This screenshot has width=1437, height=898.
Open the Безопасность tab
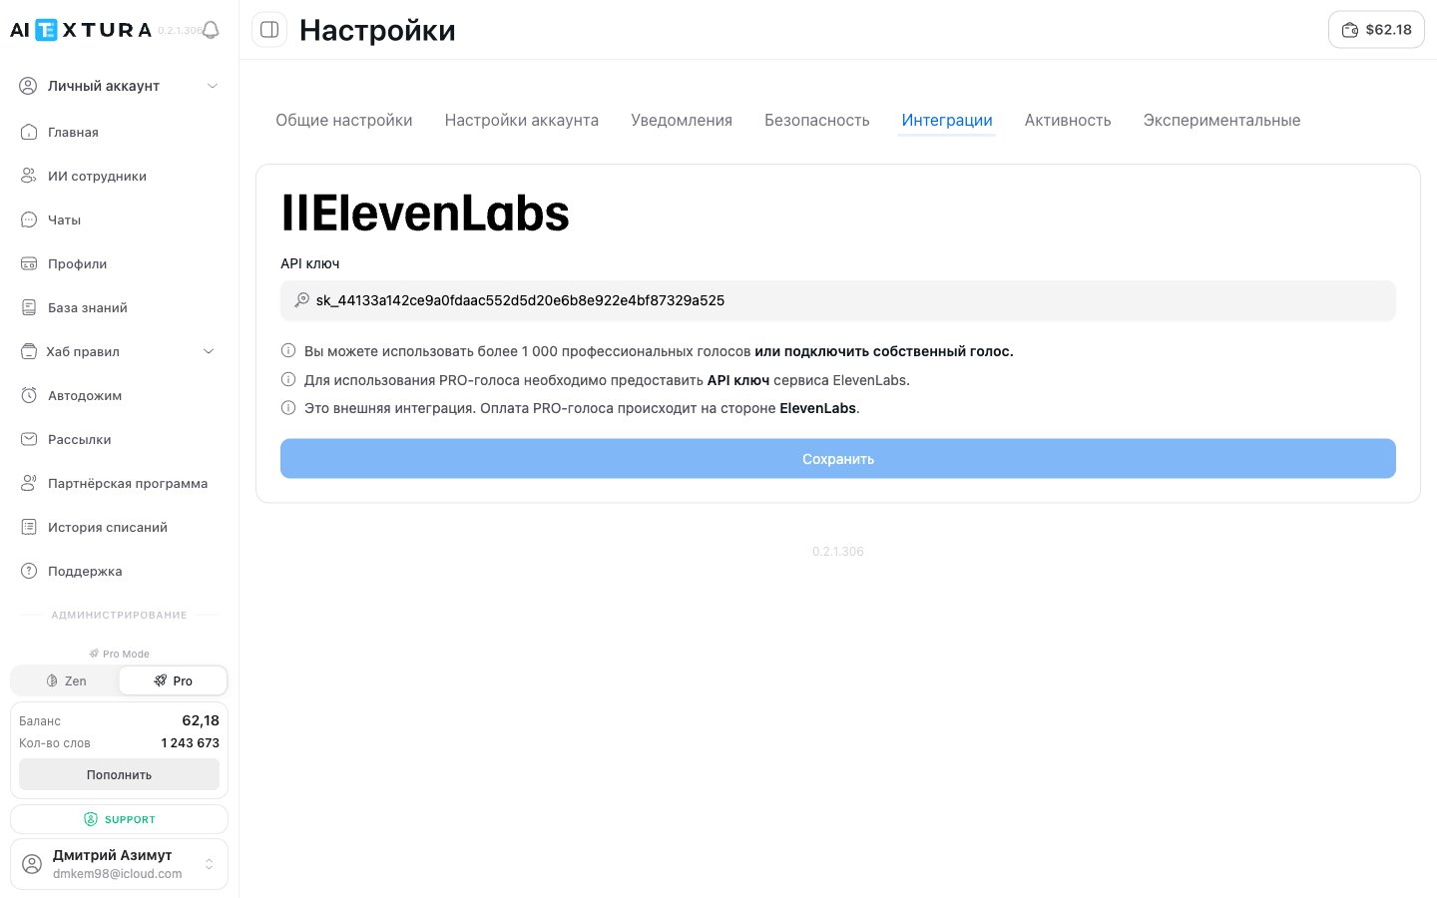click(x=817, y=120)
